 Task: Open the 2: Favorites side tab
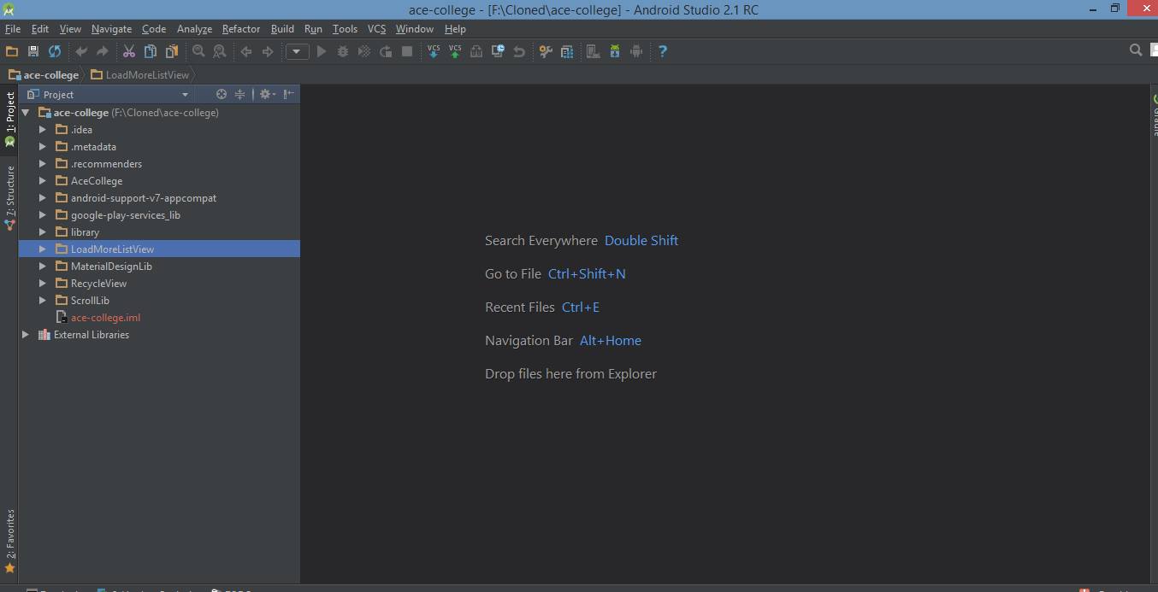coord(9,540)
